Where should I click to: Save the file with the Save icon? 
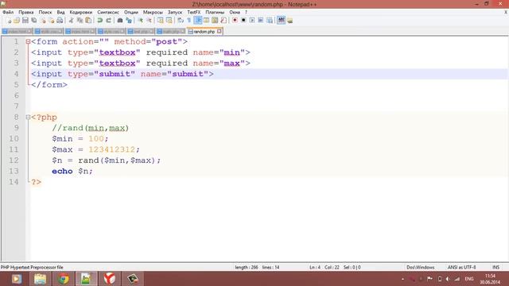(25, 21)
